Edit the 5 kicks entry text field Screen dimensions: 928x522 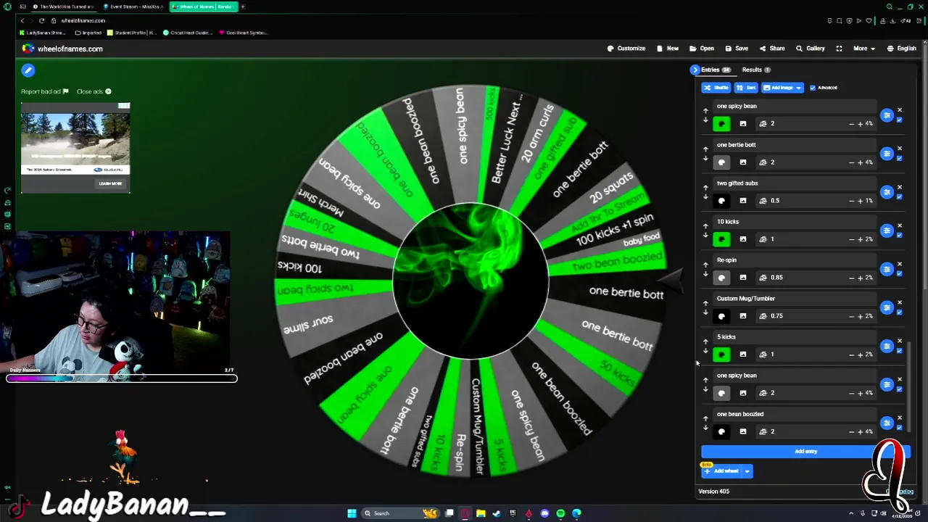794,337
